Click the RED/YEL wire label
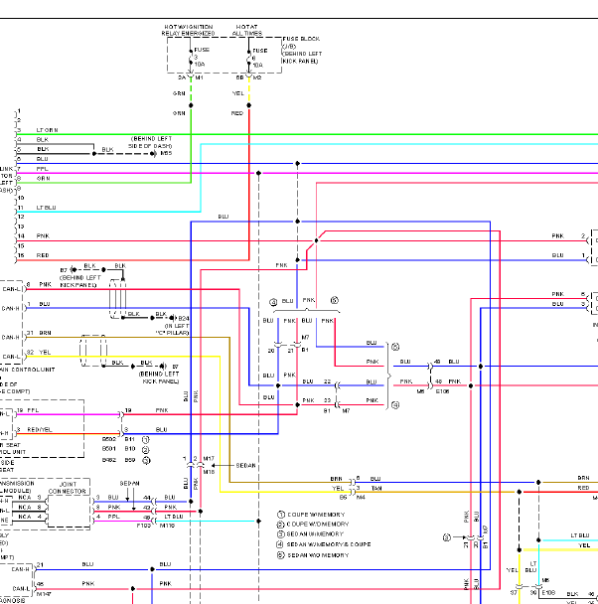Screen dimensions: 598x604 point(40,429)
